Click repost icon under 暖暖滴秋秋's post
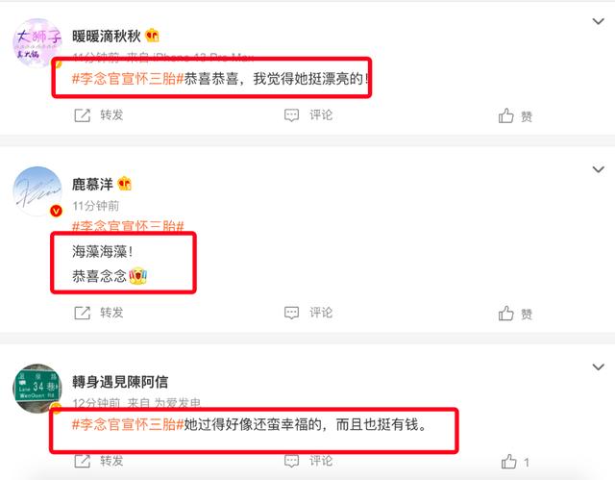 click(83, 115)
